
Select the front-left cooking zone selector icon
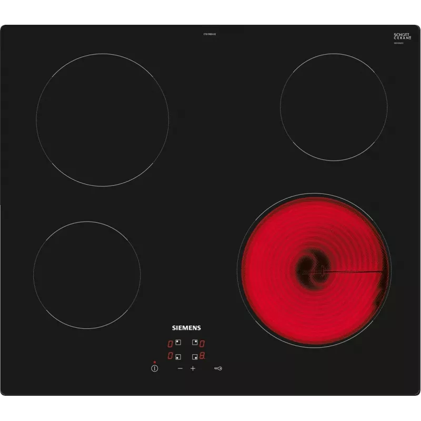point(178,357)
